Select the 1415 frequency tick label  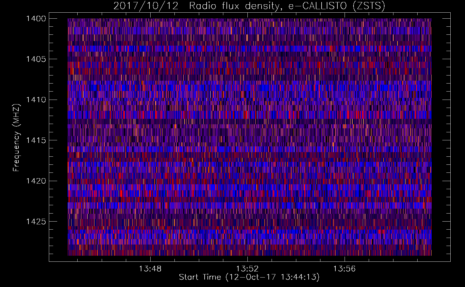coord(36,140)
